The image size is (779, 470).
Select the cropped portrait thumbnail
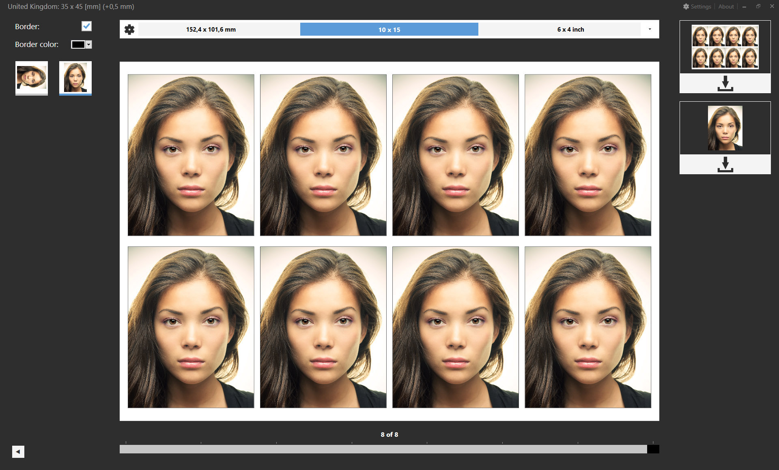click(x=75, y=78)
